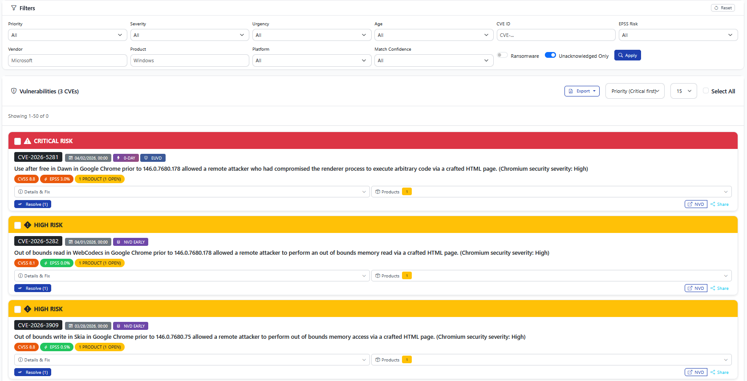This screenshot has height=381, width=747.
Task: Click the diamond icon on CVE-2026-3909 High Risk banner
Action: click(x=28, y=309)
